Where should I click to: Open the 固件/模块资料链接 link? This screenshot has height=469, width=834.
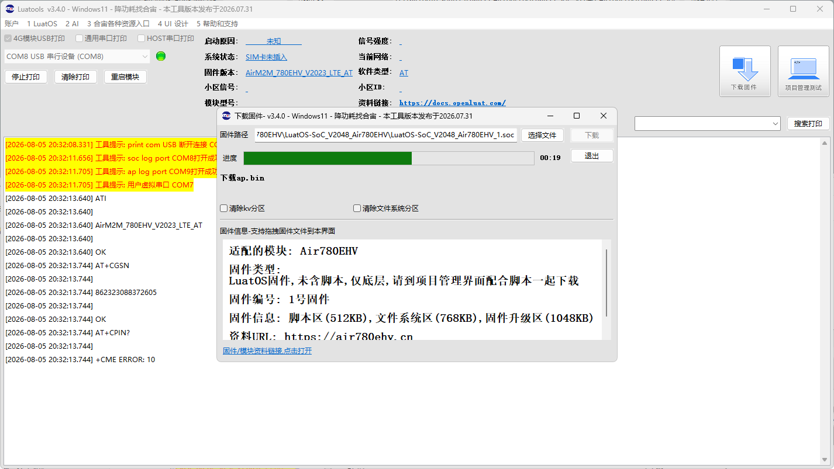point(267,351)
